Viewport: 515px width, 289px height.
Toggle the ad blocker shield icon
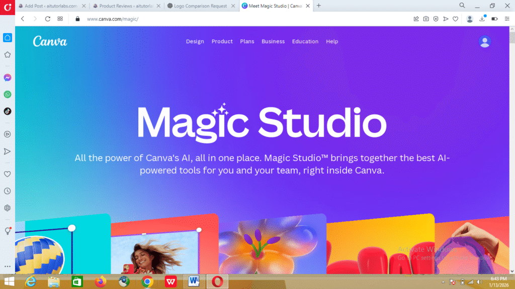coord(436,19)
